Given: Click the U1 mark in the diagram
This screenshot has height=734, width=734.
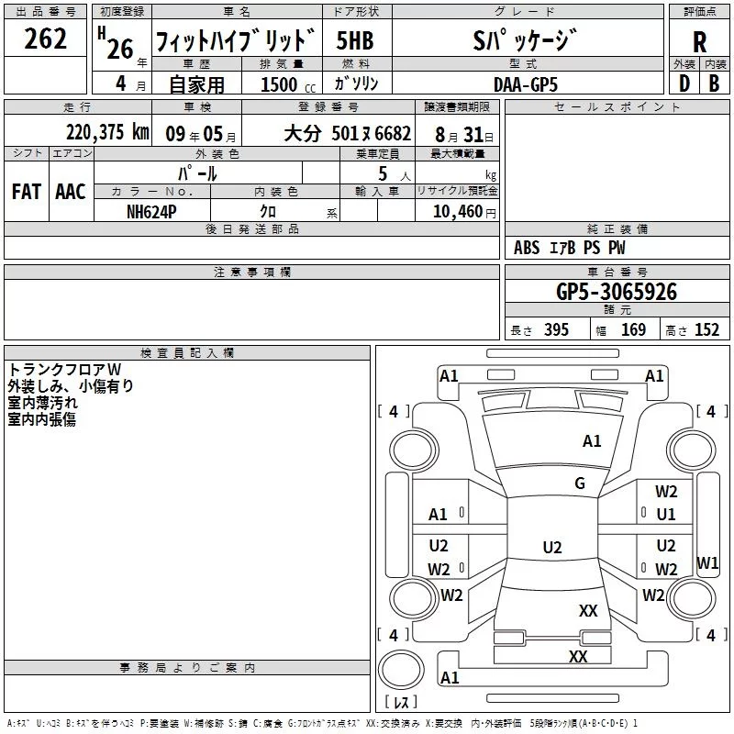Looking at the screenshot, I should [x=666, y=515].
